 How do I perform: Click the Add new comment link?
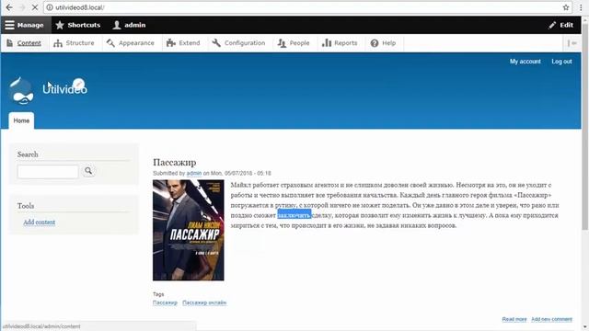click(551, 319)
